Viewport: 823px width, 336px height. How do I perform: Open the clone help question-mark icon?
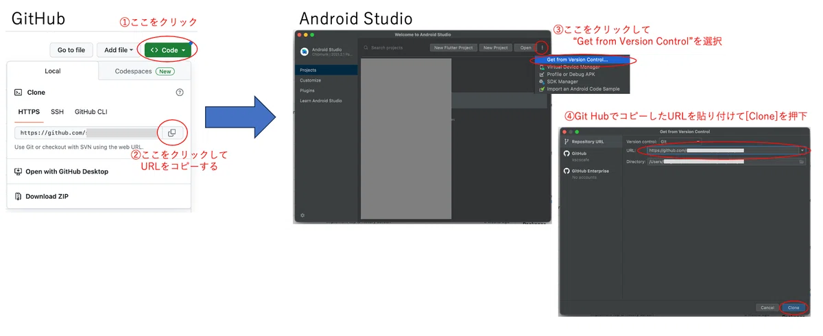180,92
